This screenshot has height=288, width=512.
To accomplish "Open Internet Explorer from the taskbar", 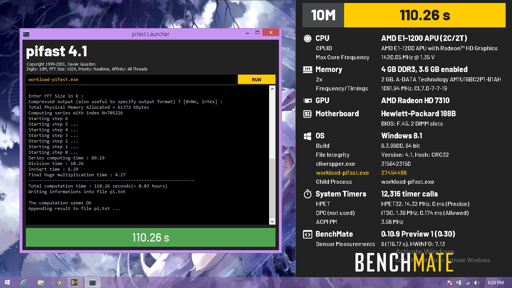I will tap(24, 282).
